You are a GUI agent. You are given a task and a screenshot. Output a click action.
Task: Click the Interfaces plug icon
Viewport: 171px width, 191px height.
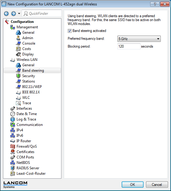[x=13, y=108]
